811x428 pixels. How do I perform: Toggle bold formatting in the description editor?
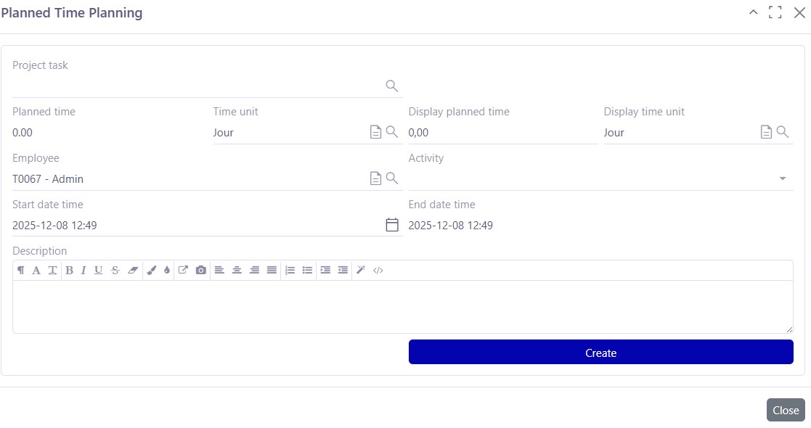point(69,270)
